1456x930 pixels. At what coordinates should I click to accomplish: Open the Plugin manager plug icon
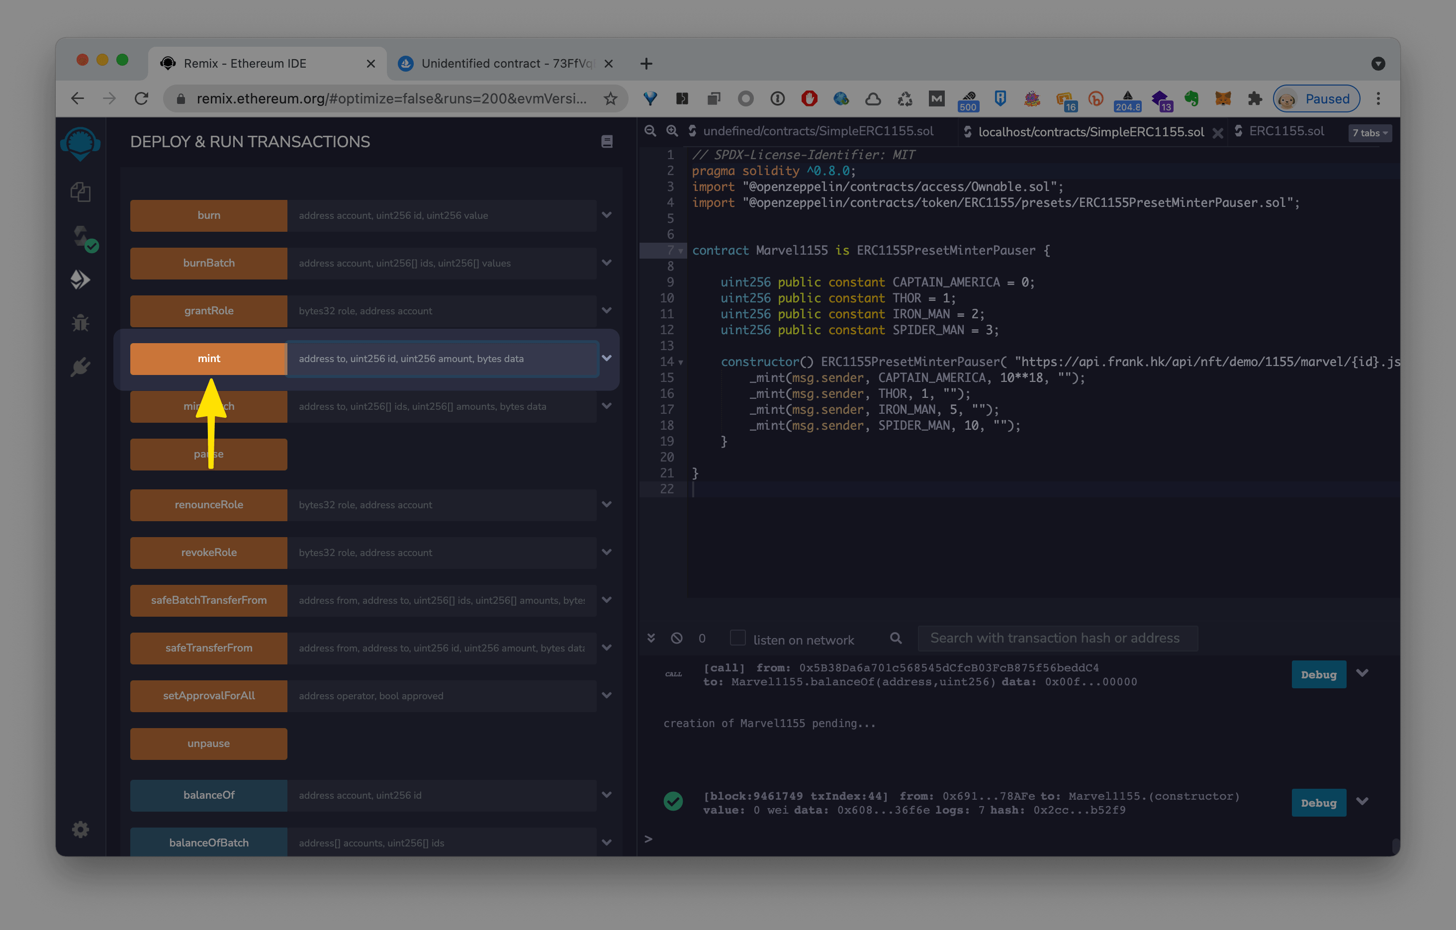coord(81,367)
